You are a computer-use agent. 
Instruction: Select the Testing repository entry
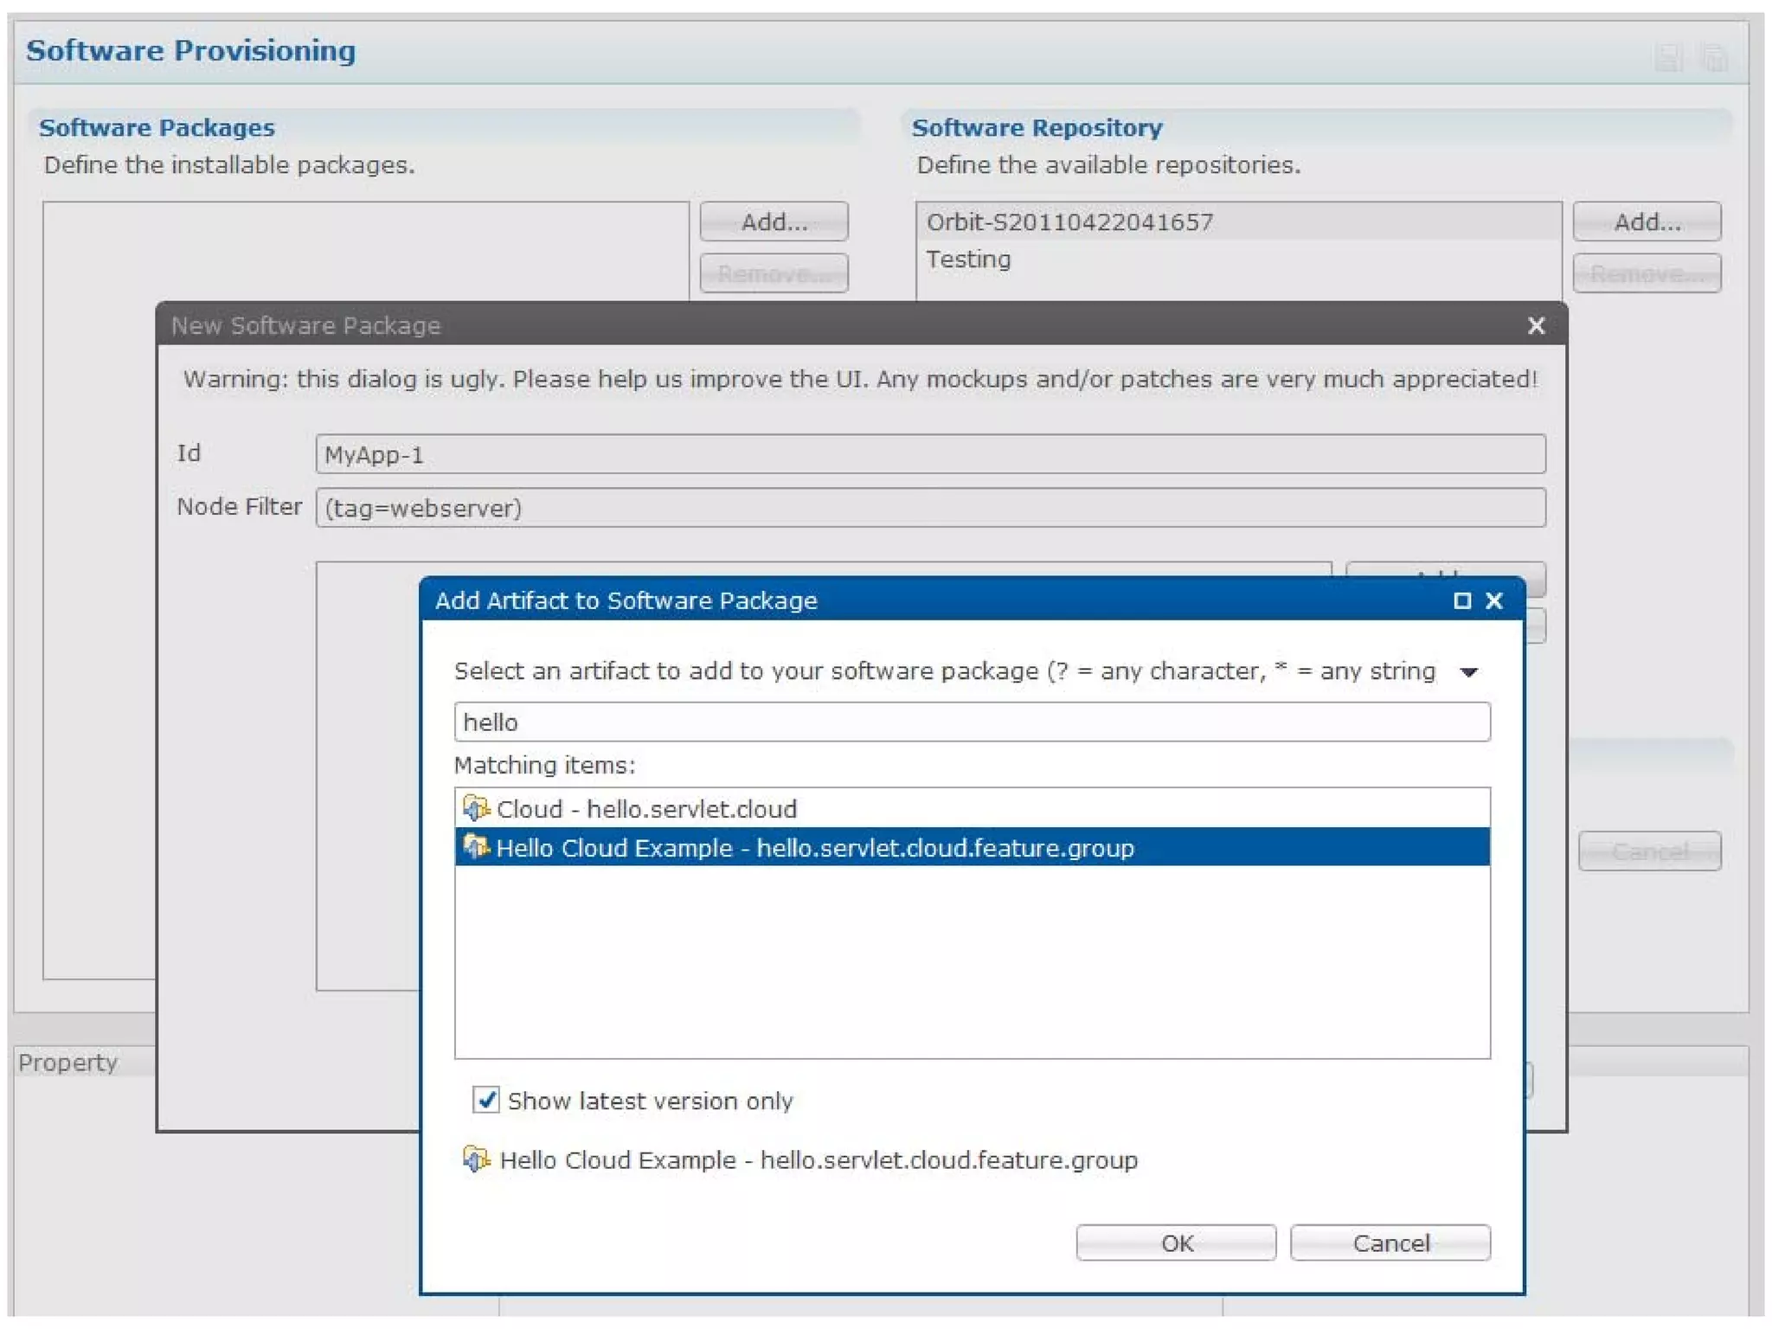(x=968, y=260)
